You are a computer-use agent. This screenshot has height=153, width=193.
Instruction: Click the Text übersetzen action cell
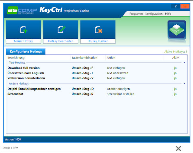pos(117,73)
